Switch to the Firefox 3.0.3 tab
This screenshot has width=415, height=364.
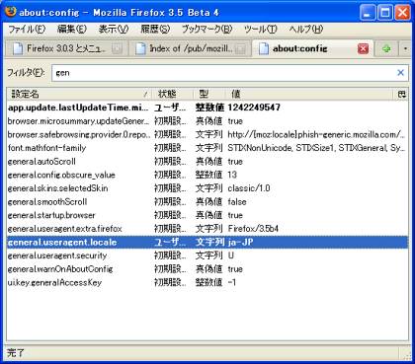[67, 48]
